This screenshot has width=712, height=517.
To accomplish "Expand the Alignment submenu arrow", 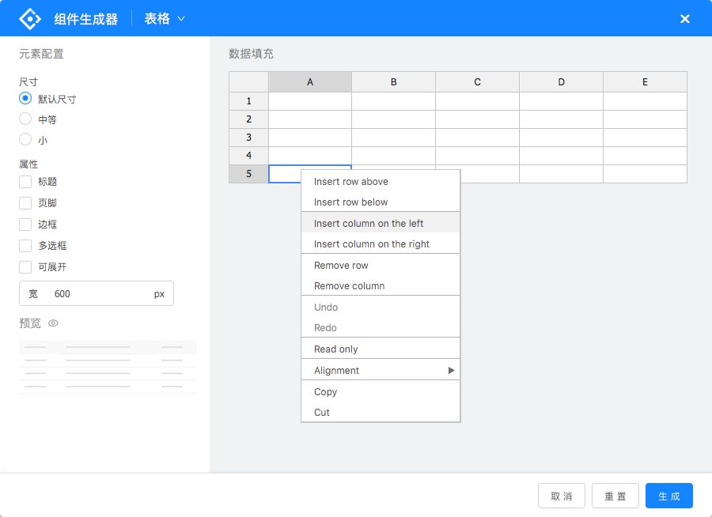I will (x=451, y=371).
